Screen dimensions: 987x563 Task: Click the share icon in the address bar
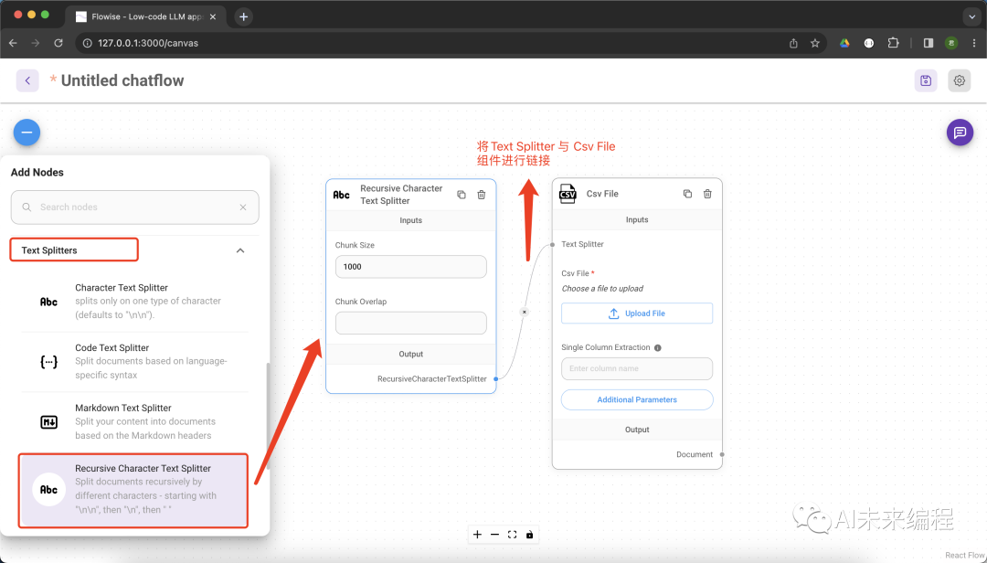tap(793, 43)
